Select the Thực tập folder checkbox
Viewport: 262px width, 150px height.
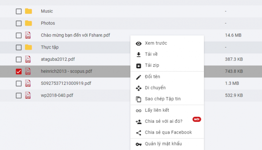(x=19, y=47)
